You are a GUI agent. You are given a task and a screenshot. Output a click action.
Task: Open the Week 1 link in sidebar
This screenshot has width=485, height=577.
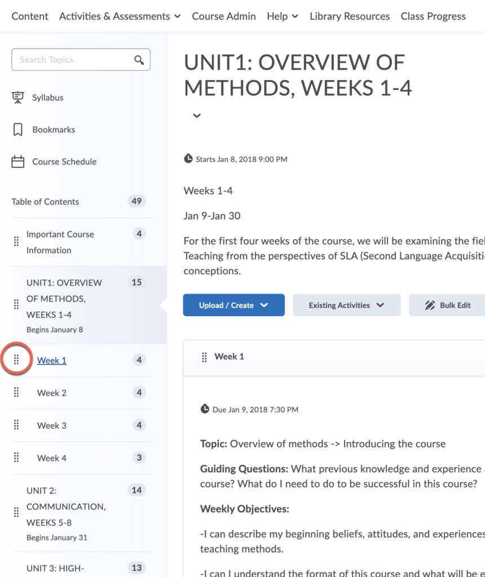click(x=52, y=360)
